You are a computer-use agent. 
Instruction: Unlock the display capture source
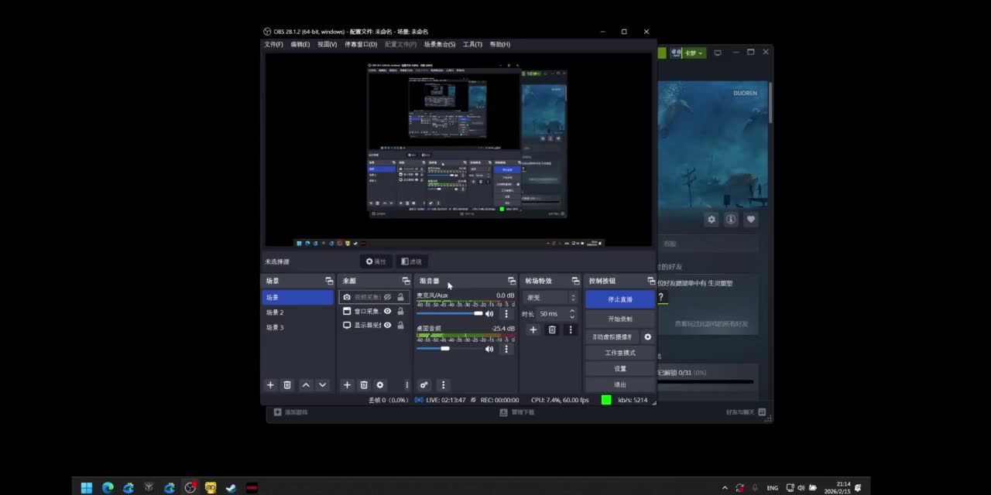[400, 326]
